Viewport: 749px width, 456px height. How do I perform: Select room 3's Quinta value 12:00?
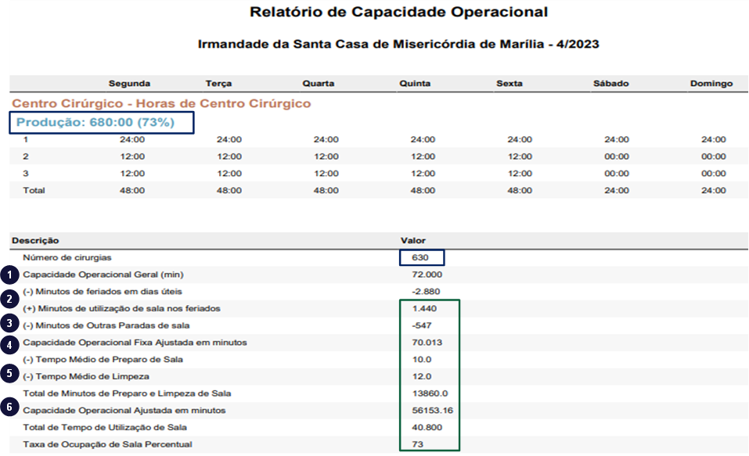coord(423,174)
